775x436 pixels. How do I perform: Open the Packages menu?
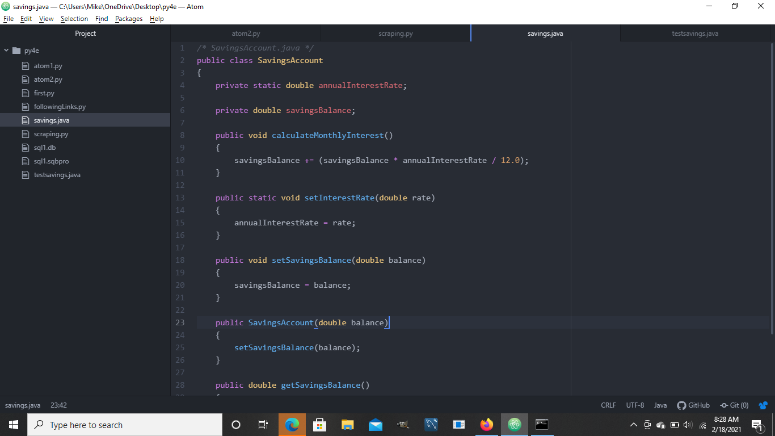coord(129,19)
